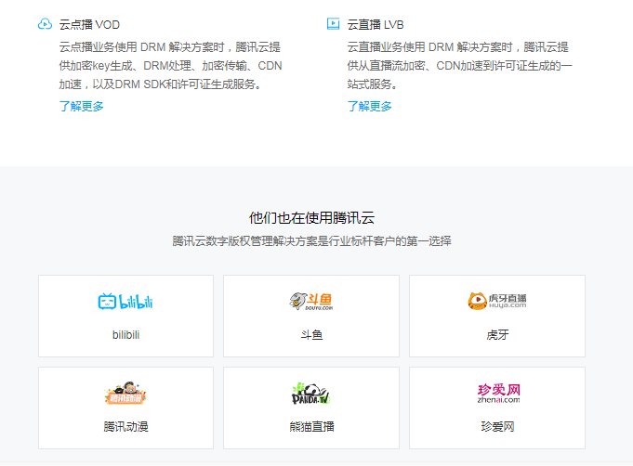Click the 云点播 VOD cloud icon
This screenshot has height=466, width=633.
pyautogui.click(x=45, y=24)
